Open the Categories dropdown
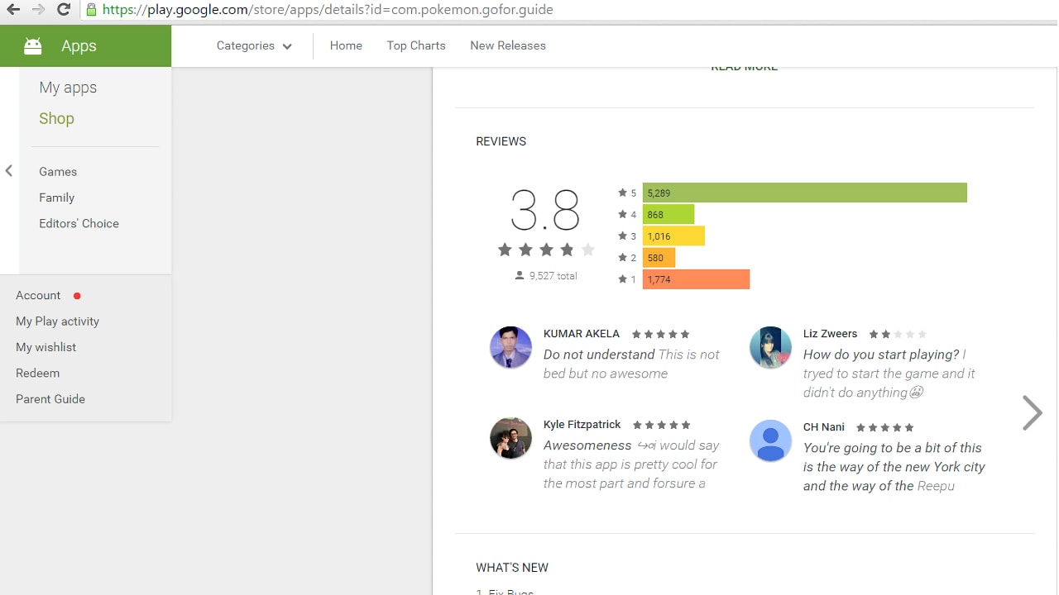This screenshot has height=595, width=1059. tap(254, 45)
